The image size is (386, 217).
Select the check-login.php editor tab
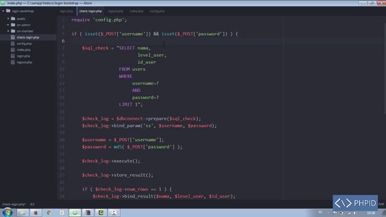click(x=90, y=11)
